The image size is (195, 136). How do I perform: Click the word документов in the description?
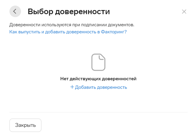pos(121,25)
